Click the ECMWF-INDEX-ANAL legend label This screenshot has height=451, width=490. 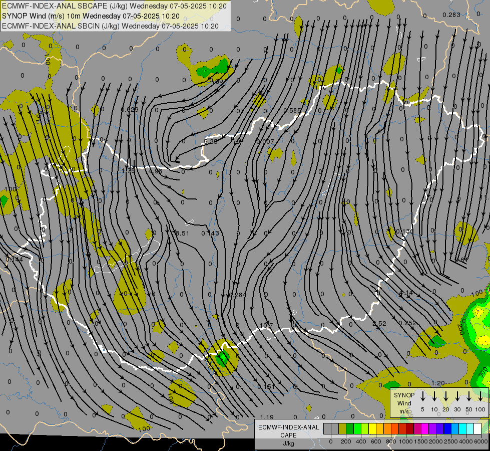pos(288,427)
